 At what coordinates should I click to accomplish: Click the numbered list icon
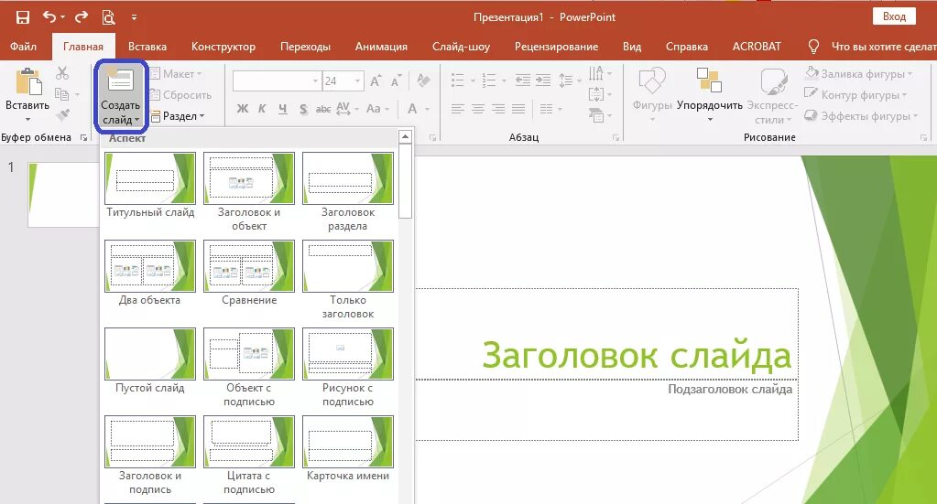(x=489, y=80)
